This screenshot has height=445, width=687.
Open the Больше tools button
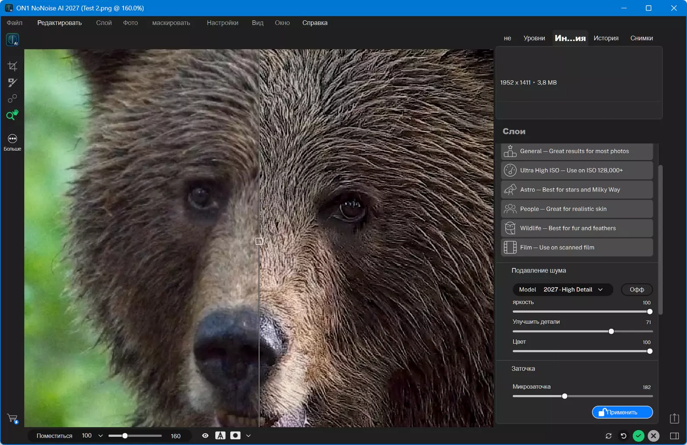(x=12, y=143)
